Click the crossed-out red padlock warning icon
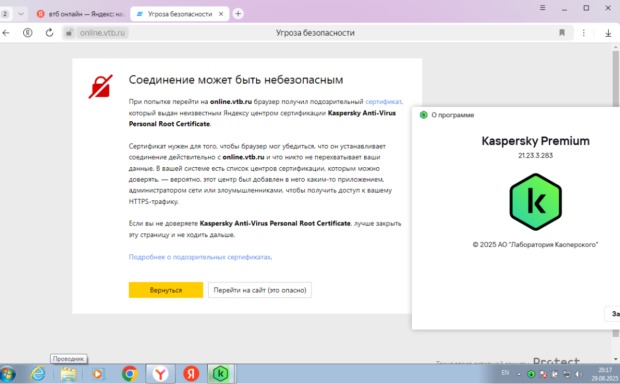620x384 pixels. (100, 87)
